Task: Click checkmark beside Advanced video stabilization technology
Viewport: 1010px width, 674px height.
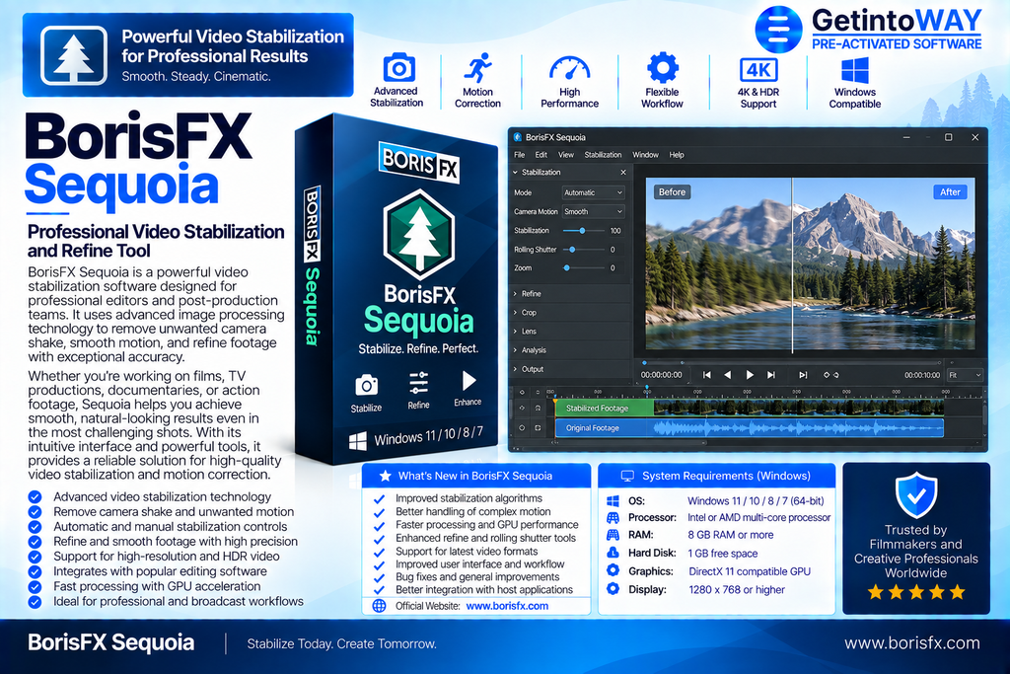Action: pos(35,496)
